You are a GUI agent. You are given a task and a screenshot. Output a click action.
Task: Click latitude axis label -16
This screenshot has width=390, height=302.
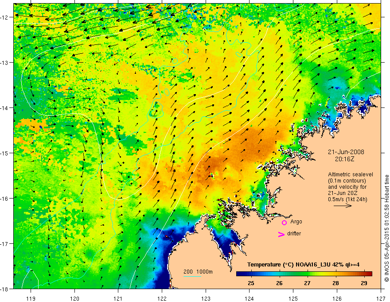point(5,198)
